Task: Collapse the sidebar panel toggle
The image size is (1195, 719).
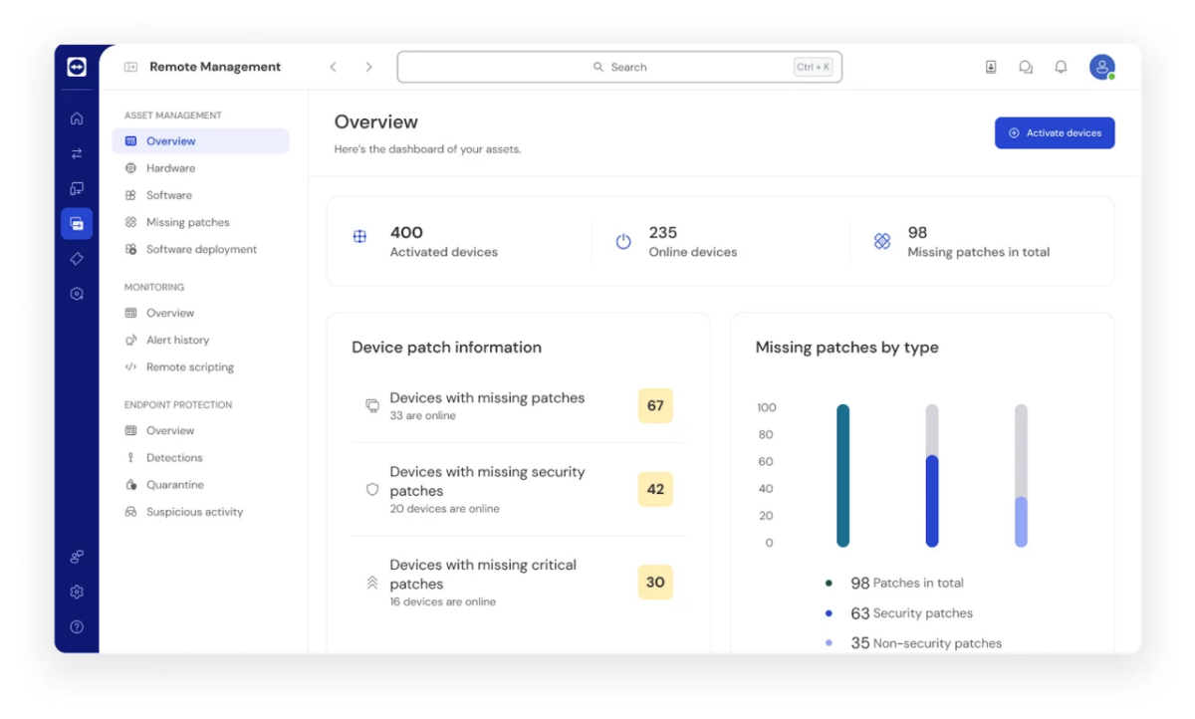Action: tap(130, 67)
